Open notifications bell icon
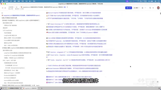The image size is (161, 90). tap(142, 8)
